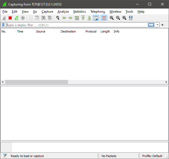
Task: Open capture options gear icon
Action: [23, 18]
